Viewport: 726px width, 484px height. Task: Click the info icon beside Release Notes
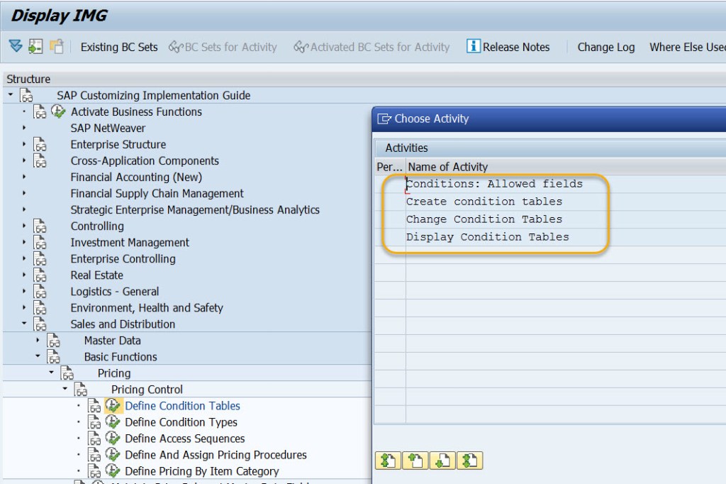(472, 47)
